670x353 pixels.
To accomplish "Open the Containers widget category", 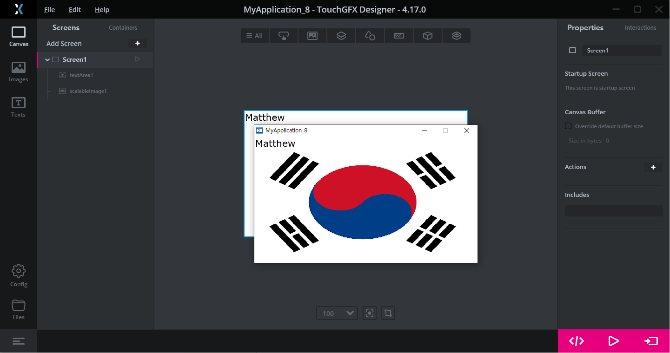I will [341, 36].
